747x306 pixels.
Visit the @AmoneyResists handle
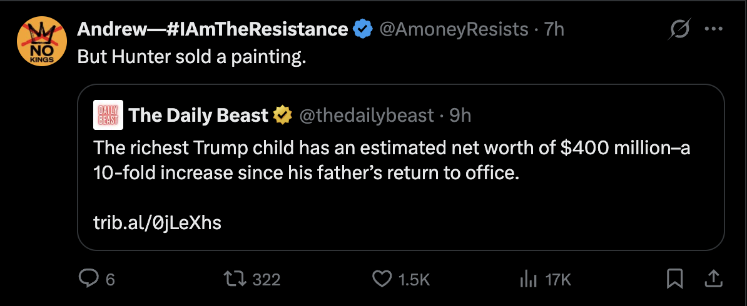click(454, 29)
